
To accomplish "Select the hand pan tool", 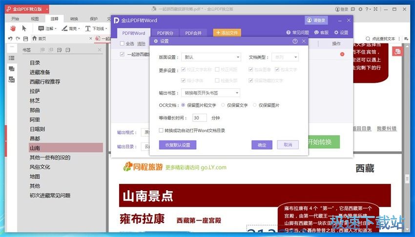I will pos(13,28).
